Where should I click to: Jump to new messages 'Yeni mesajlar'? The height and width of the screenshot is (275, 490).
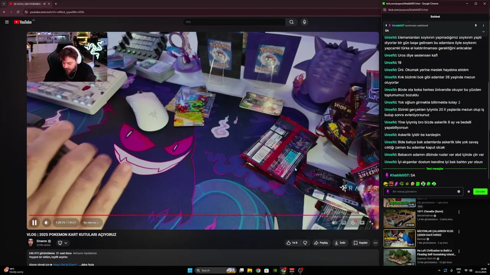[435, 168]
